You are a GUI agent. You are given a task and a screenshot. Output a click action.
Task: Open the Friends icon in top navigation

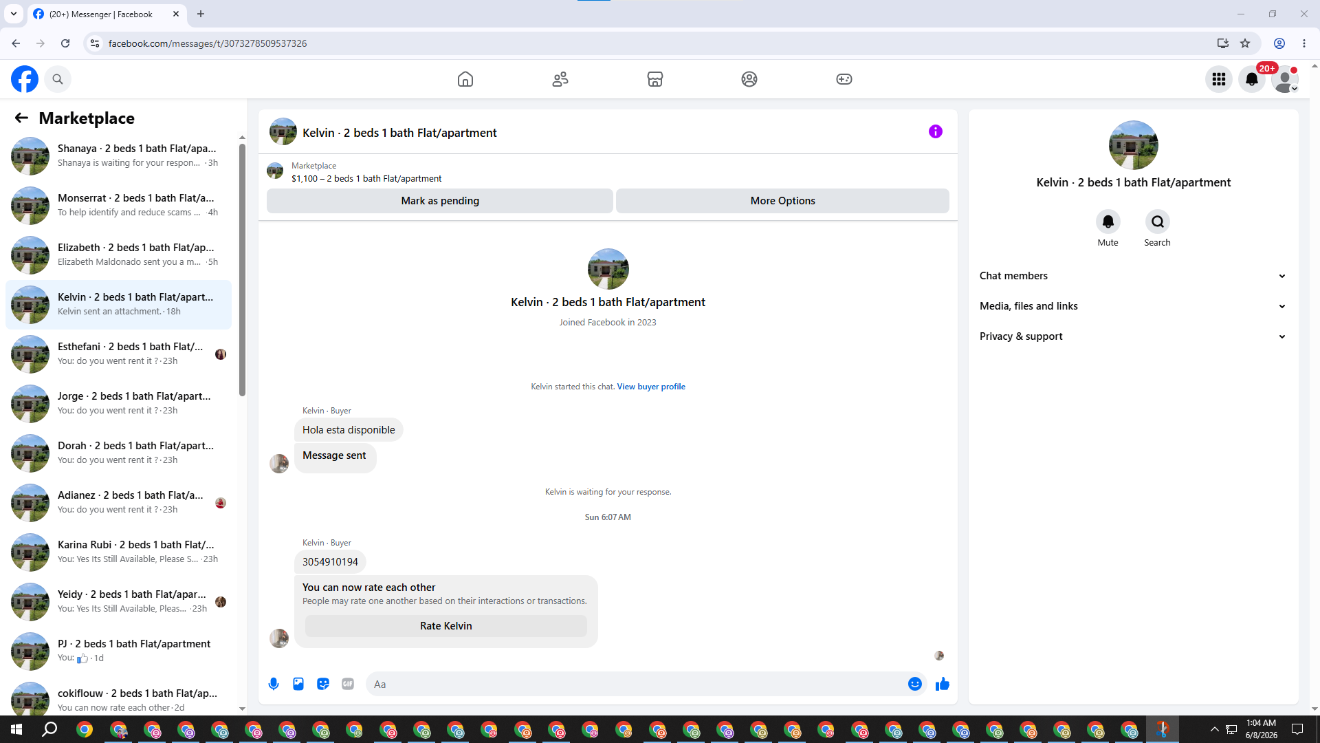click(x=560, y=79)
